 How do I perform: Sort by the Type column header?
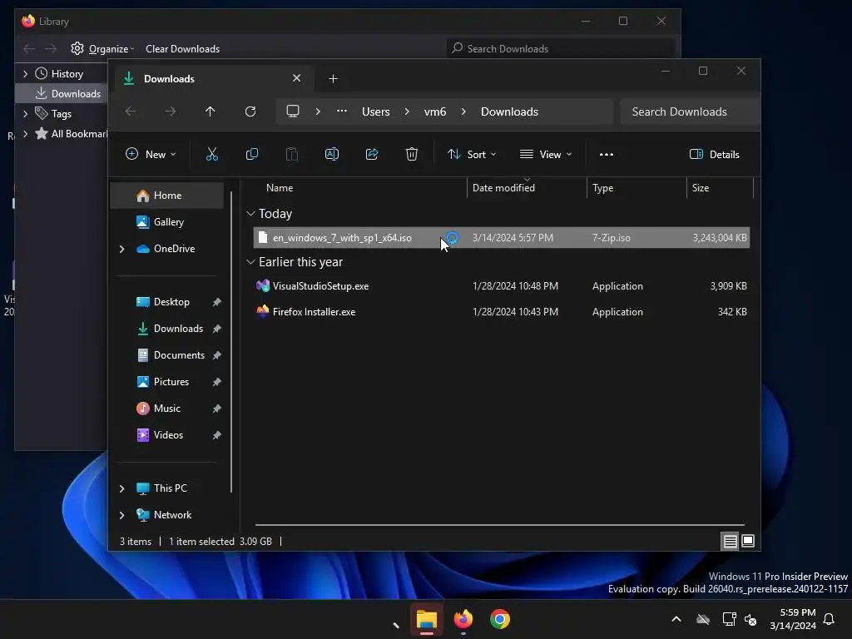point(602,188)
